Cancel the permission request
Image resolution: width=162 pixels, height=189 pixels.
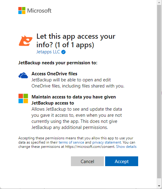pos(87,161)
